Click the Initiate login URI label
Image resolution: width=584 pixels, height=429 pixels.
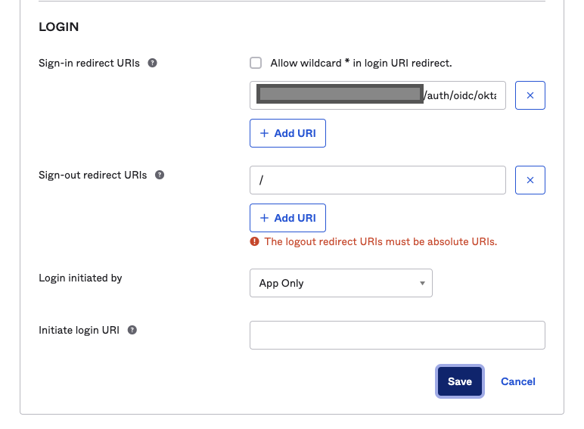tap(79, 331)
